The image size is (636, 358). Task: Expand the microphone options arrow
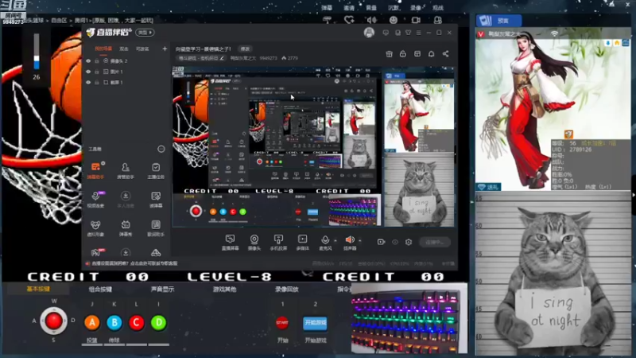point(335,241)
